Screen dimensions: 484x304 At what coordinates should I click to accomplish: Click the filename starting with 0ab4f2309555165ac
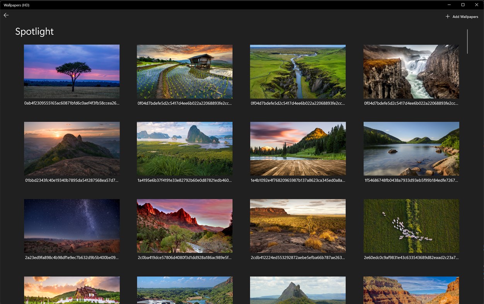point(72,103)
